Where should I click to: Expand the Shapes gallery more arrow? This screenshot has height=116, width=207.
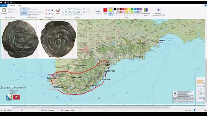tap(81, 14)
